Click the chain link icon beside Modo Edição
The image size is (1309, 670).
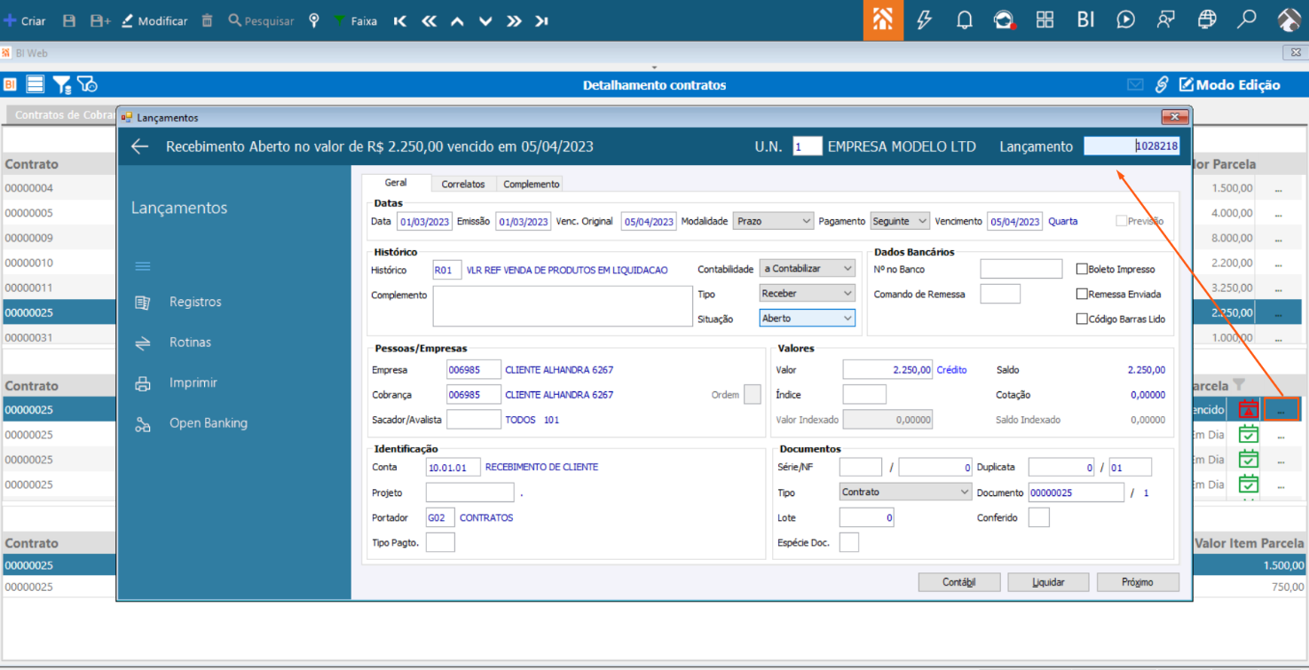(x=1162, y=85)
